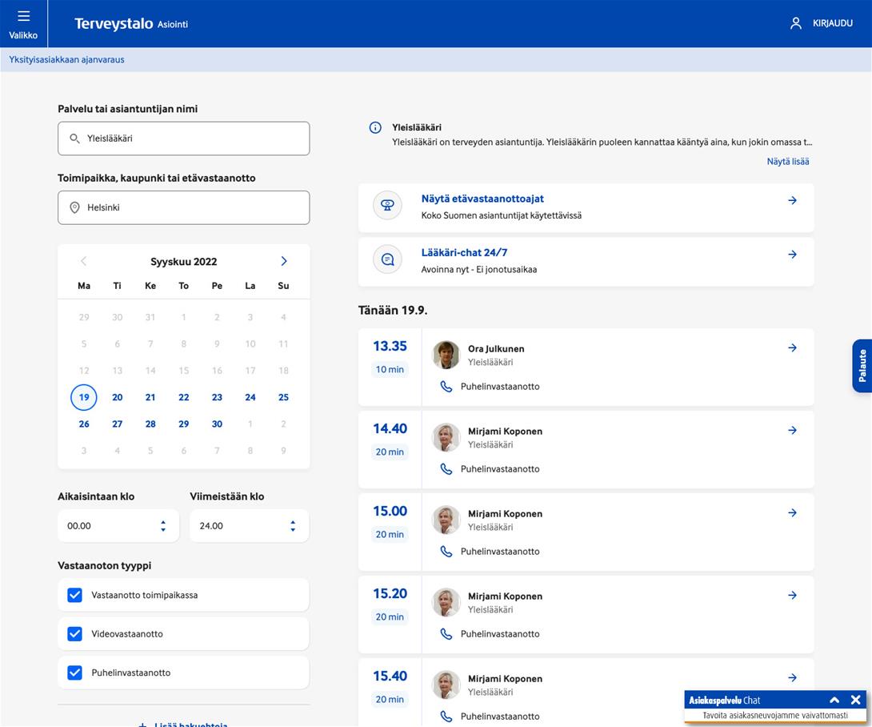Go to next month in calendar

[283, 261]
